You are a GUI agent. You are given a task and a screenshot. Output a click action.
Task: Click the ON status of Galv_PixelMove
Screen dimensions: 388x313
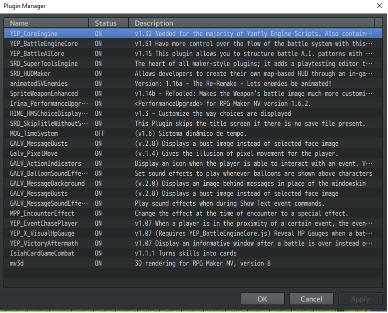pos(98,153)
